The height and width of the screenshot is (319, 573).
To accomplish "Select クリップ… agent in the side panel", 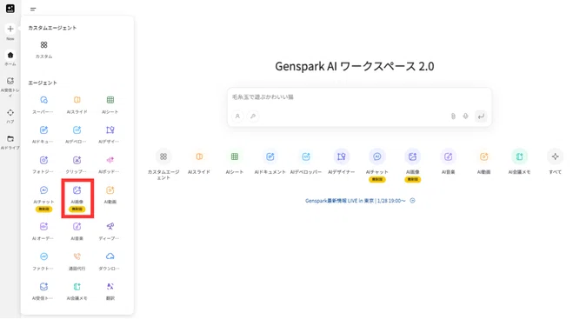I will (x=77, y=164).
